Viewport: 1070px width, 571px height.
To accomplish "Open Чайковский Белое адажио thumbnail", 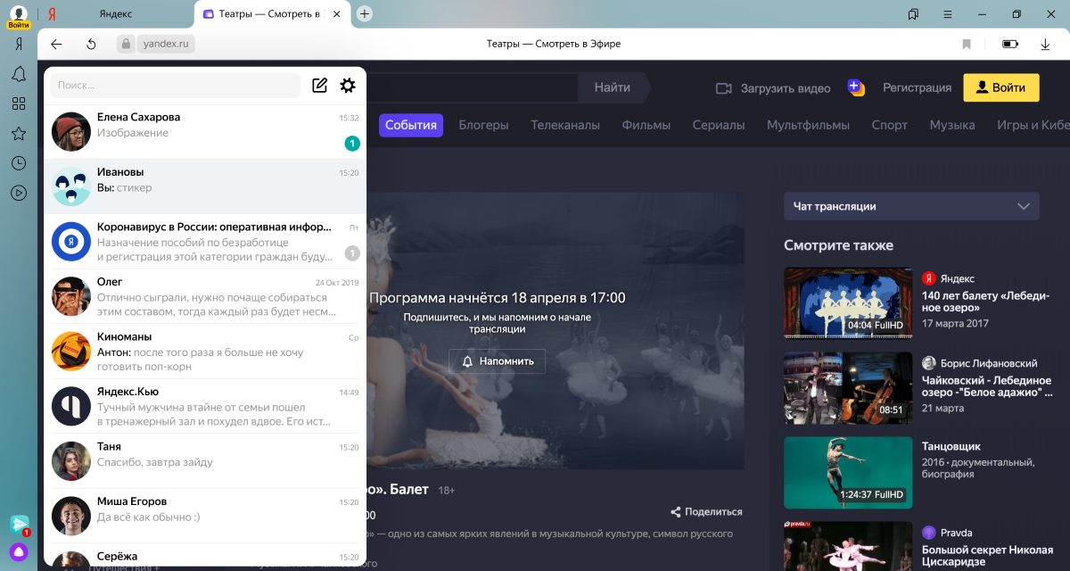I will coord(848,387).
